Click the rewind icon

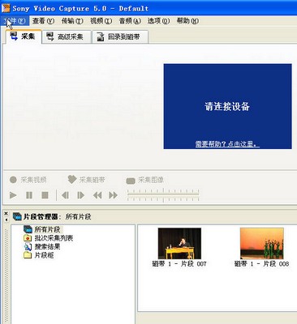(x=97, y=195)
